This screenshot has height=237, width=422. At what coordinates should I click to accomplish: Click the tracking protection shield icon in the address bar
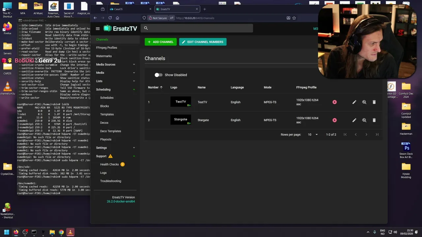pyautogui.click(x=144, y=18)
